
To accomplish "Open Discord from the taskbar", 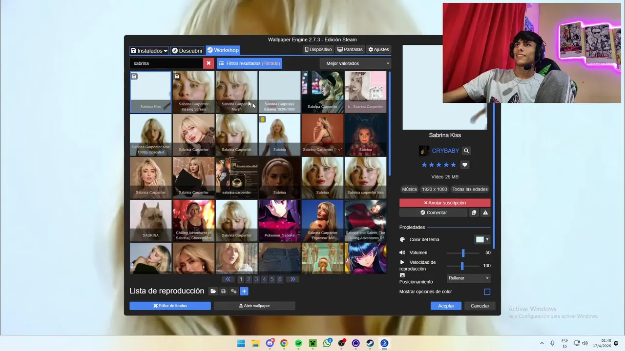I will [270, 343].
